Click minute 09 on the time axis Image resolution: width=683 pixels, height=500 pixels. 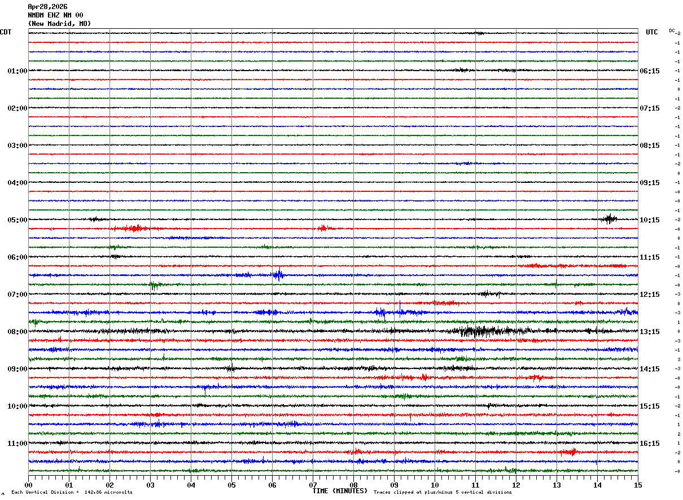[394, 485]
